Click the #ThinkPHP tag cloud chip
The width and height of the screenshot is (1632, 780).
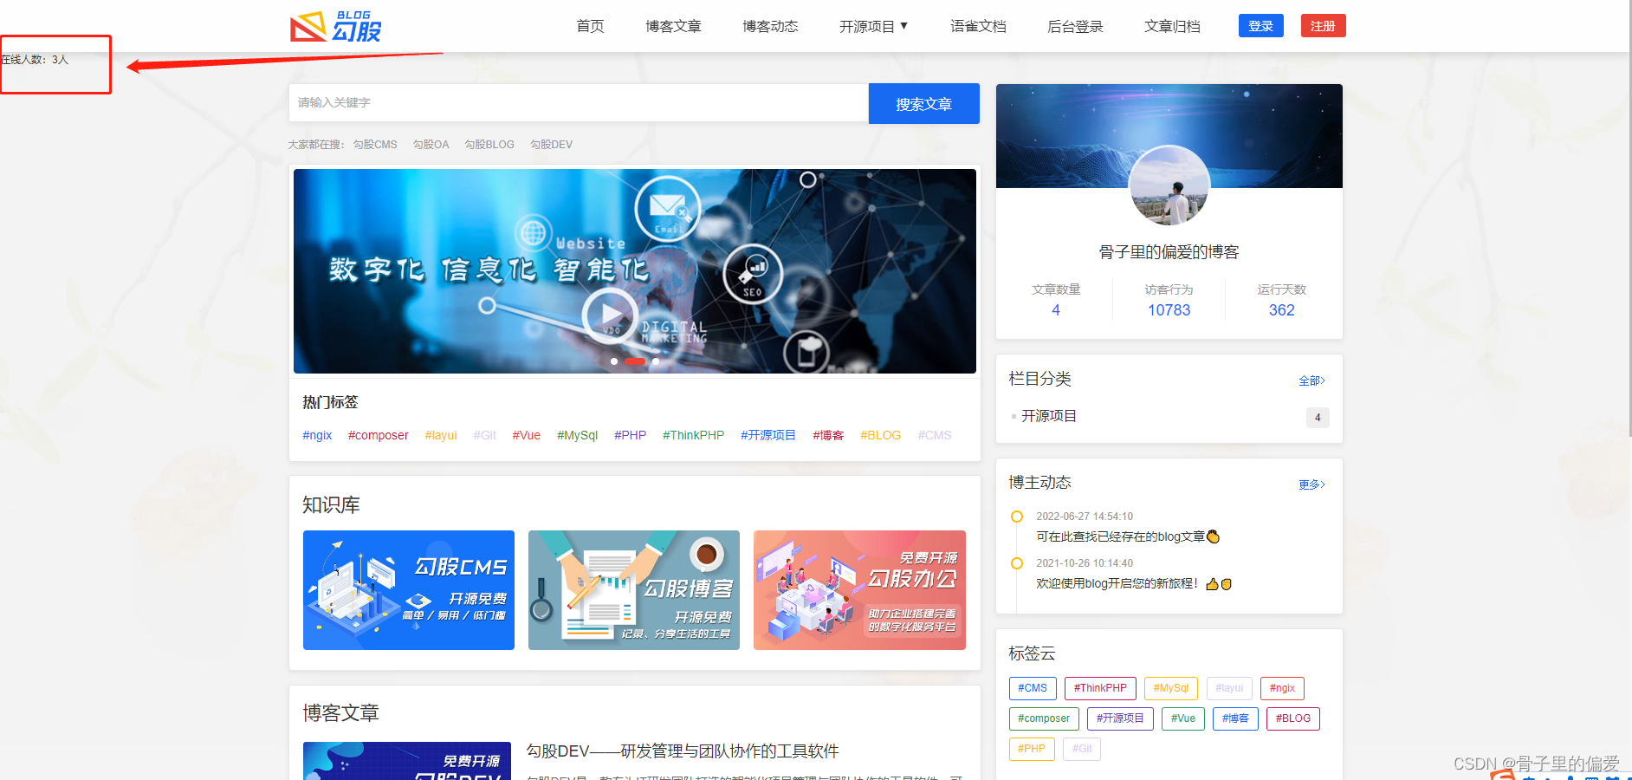tap(1100, 688)
